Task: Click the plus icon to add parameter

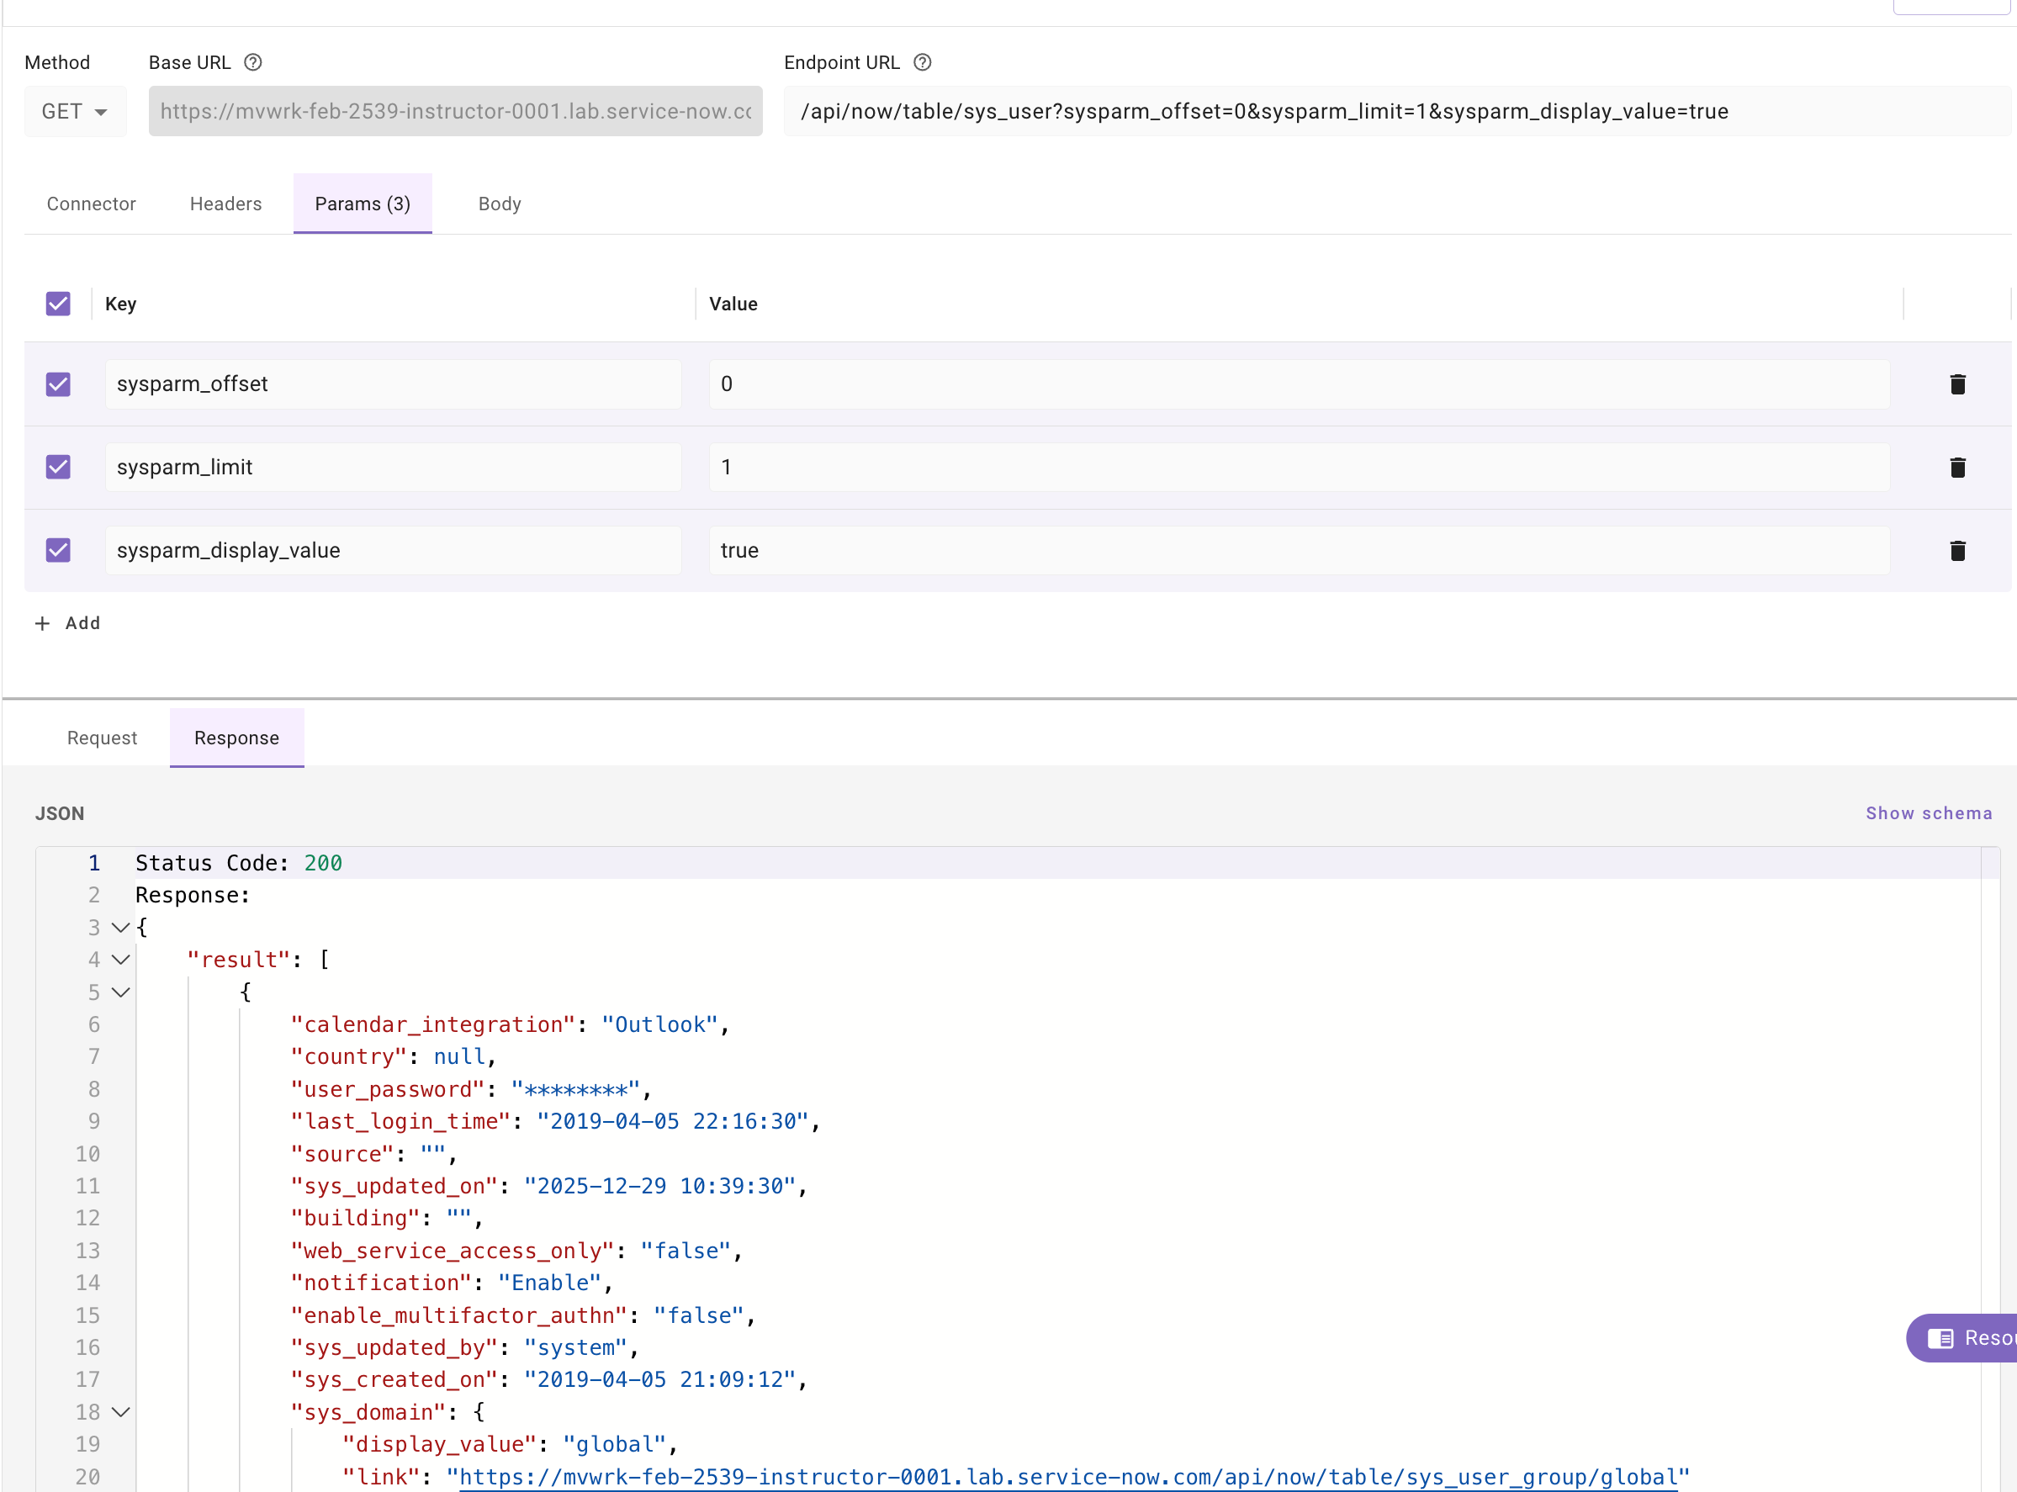Action: [x=42, y=624]
